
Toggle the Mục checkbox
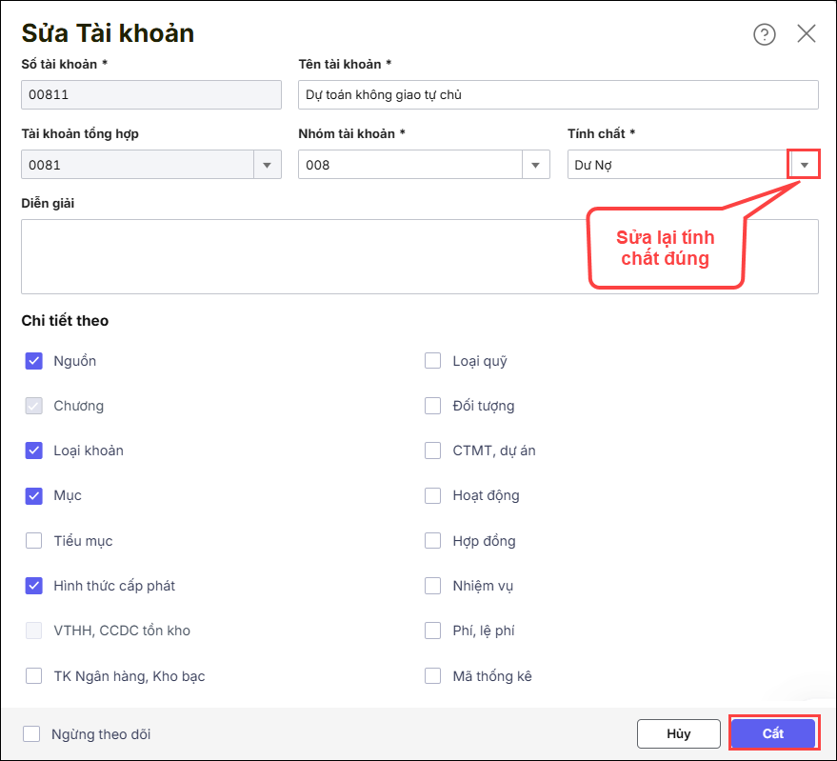click(34, 495)
